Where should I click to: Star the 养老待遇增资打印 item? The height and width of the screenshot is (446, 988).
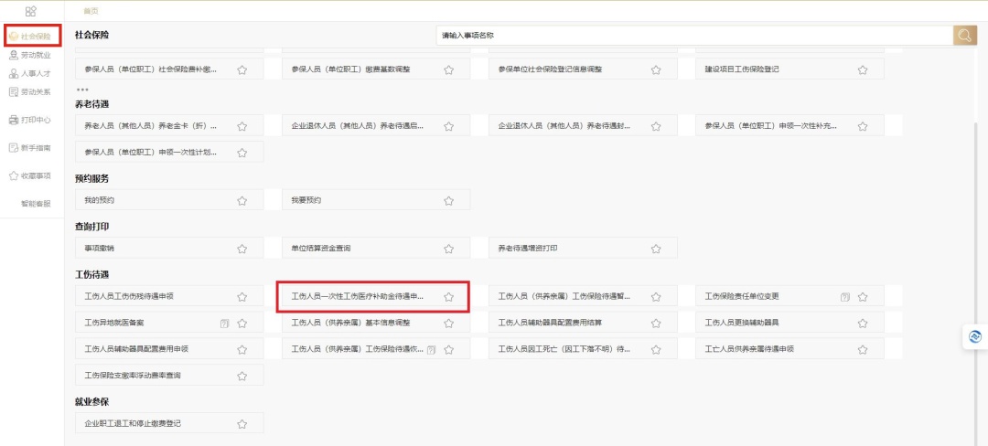click(x=656, y=249)
